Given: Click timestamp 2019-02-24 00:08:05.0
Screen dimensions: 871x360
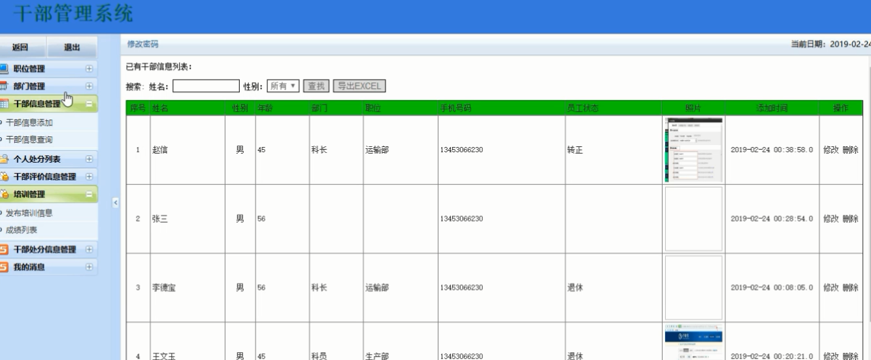Looking at the screenshot, I should coord(771,287).
